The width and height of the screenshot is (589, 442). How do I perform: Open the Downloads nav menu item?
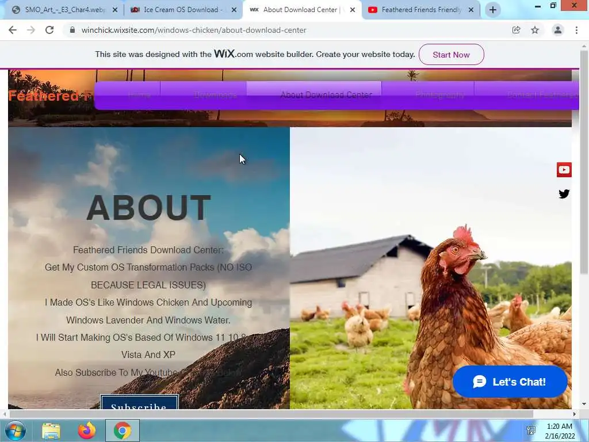(215, 95)
